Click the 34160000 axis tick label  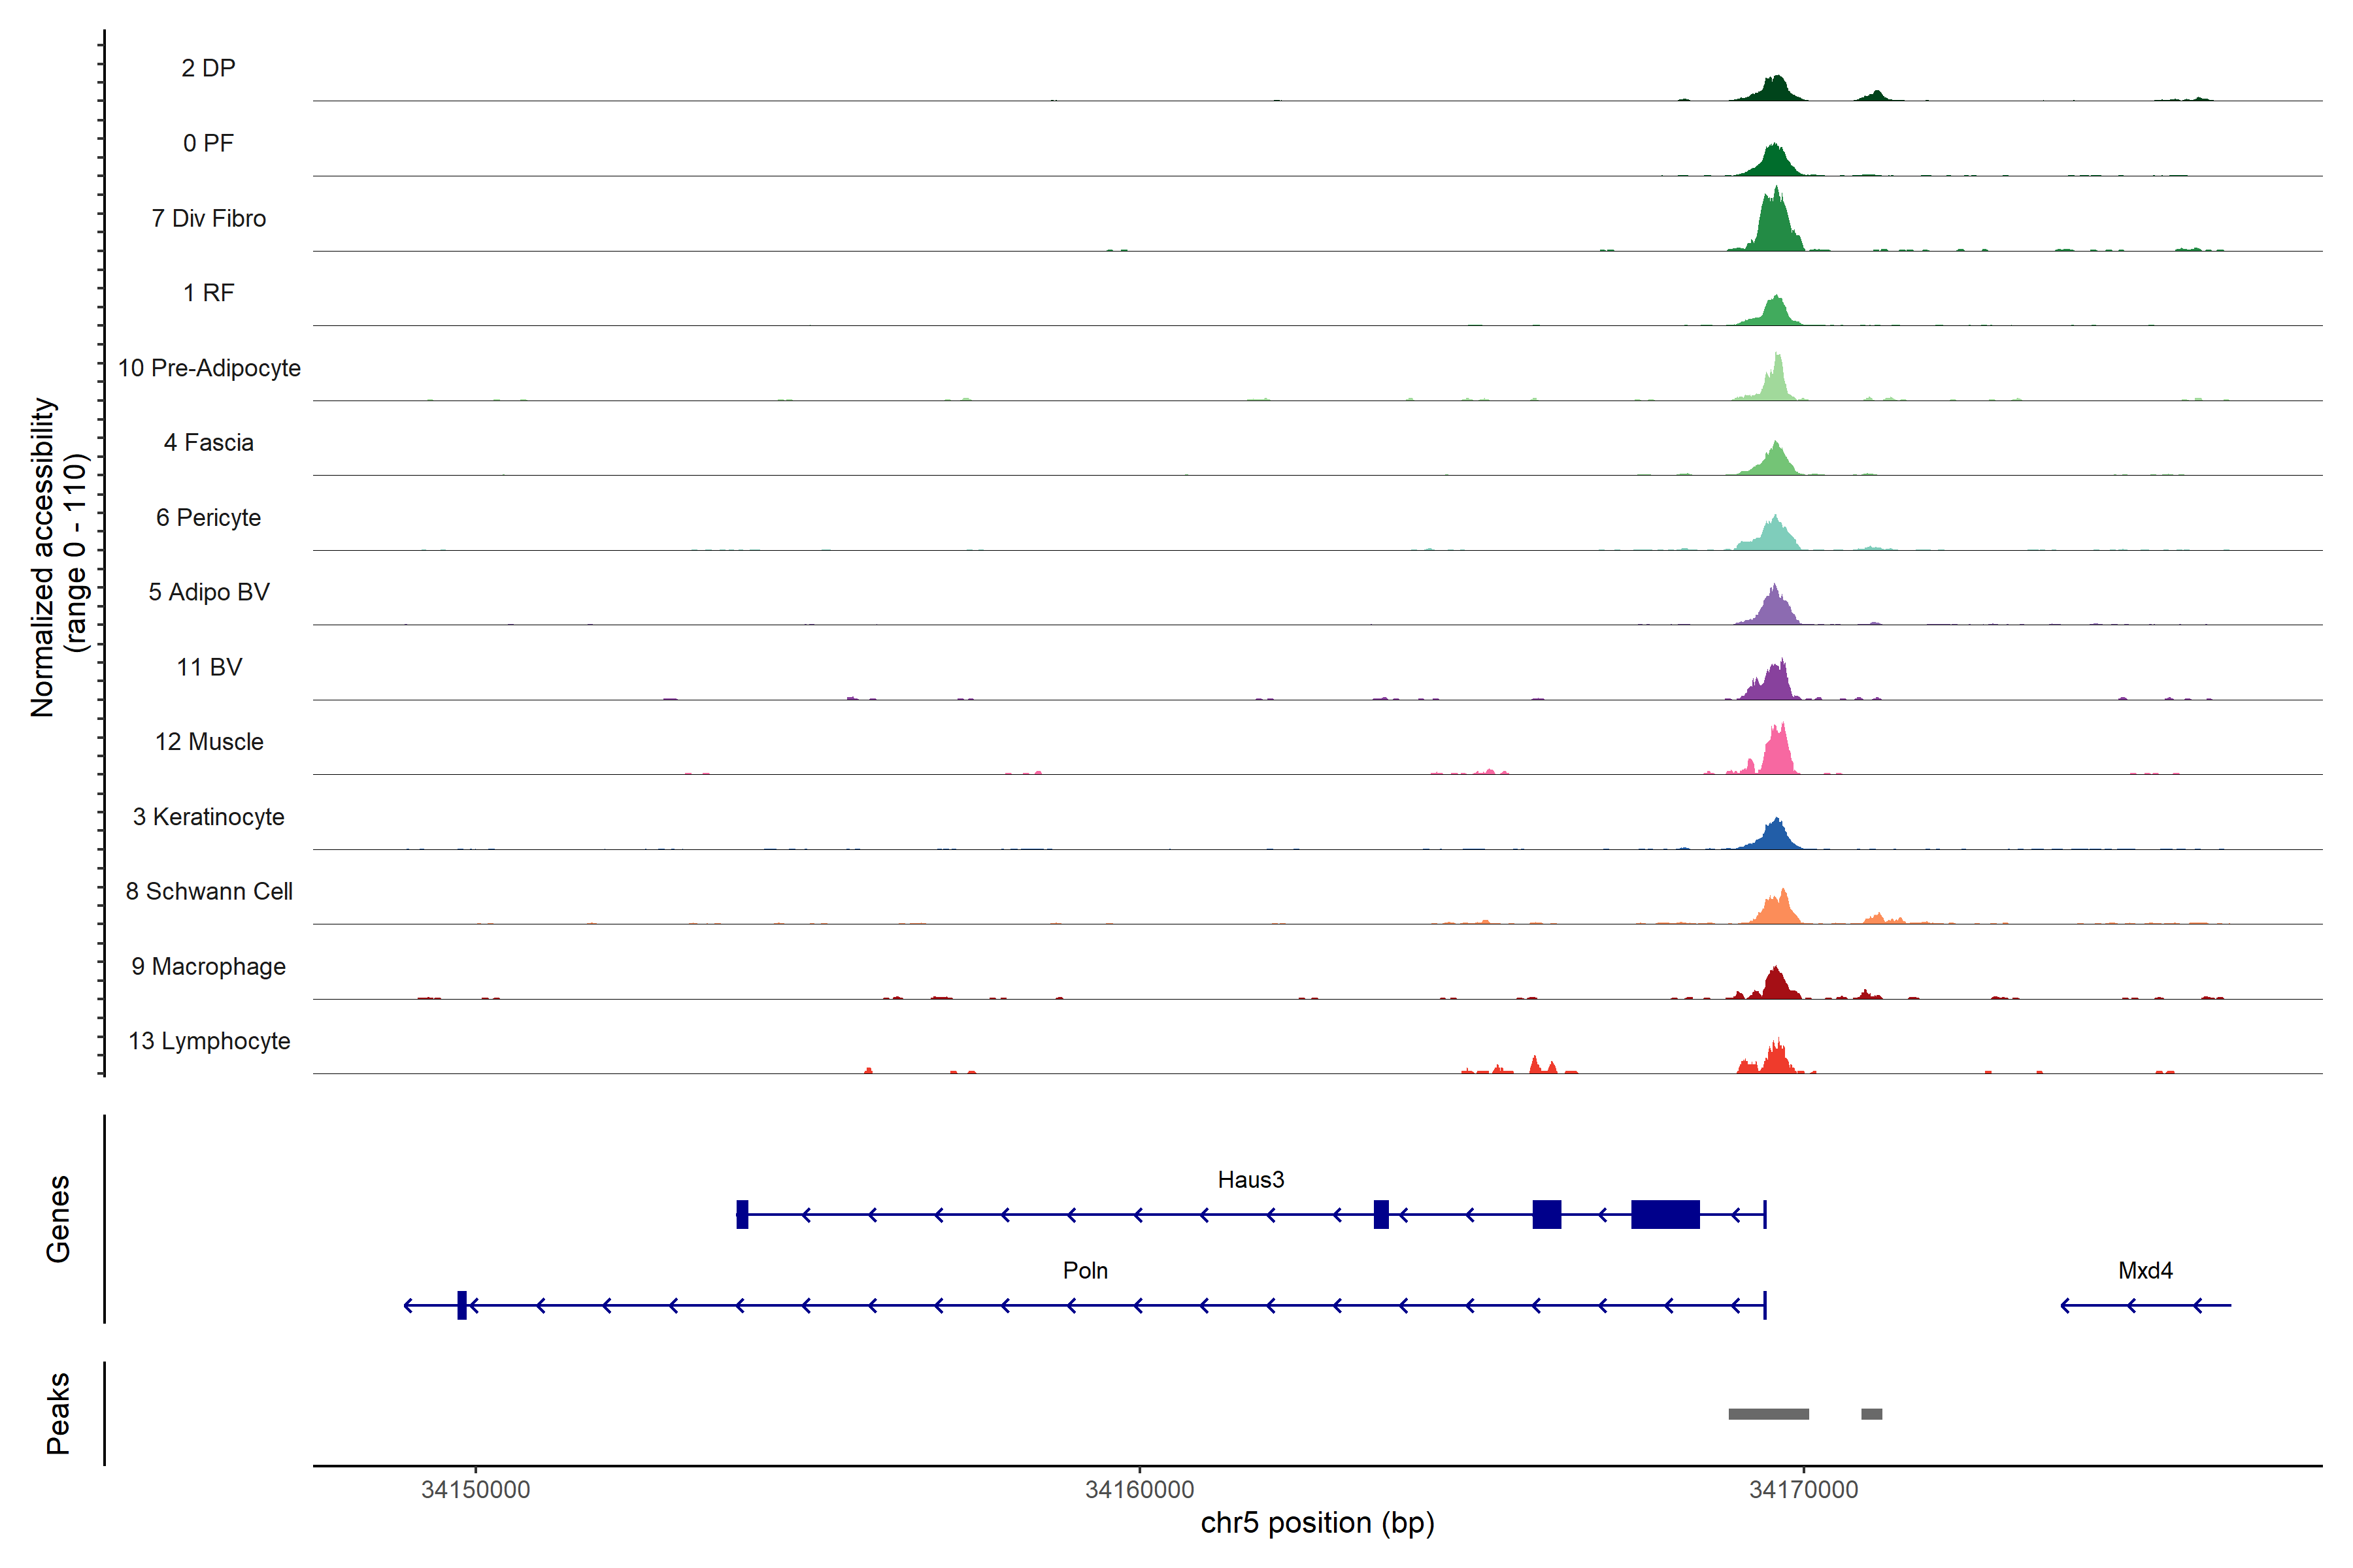(1139, 1489)
